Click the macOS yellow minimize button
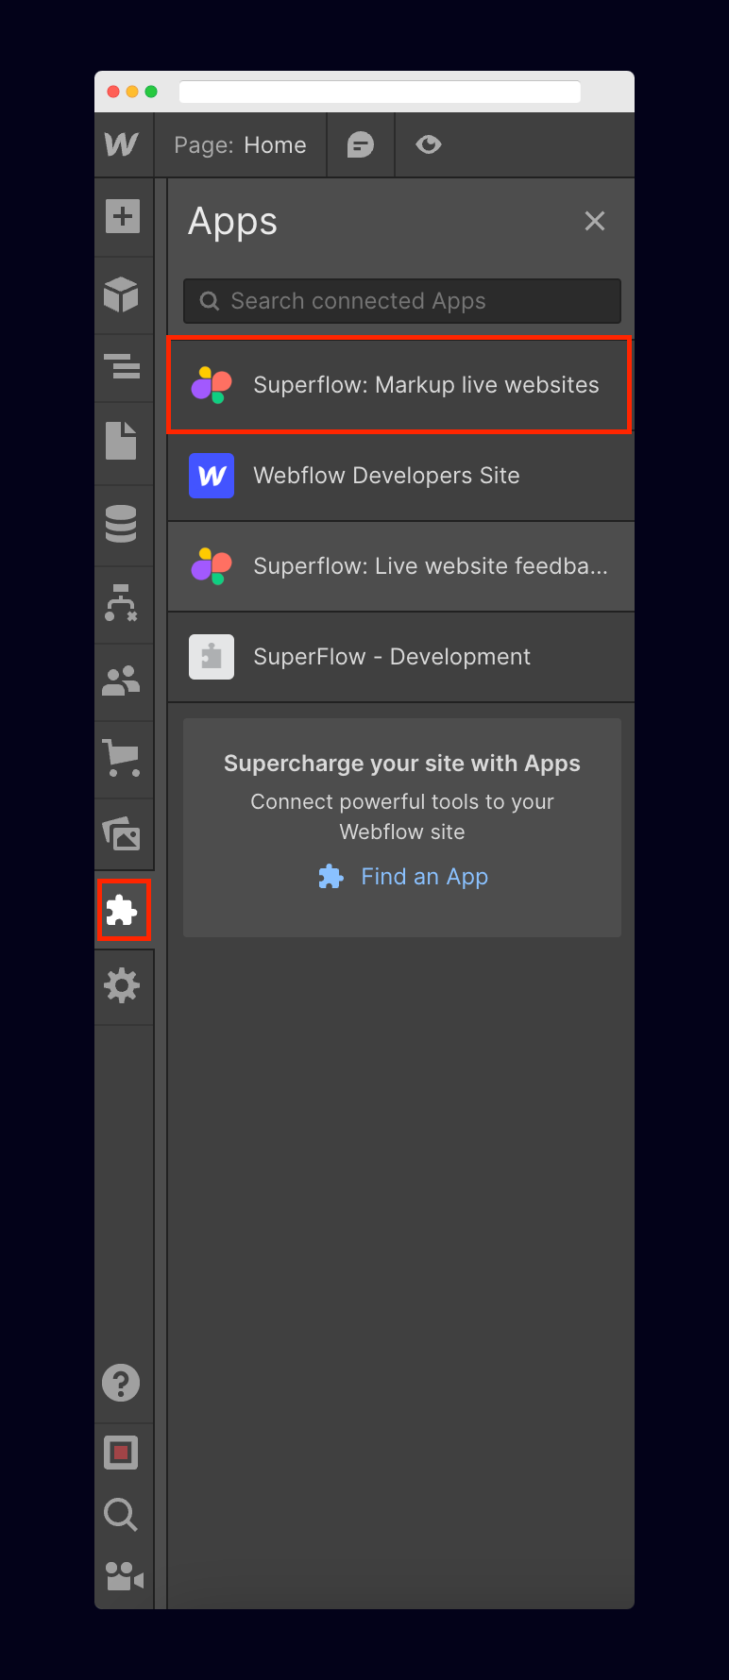729x1680 pixels. (x=132, y=92)
